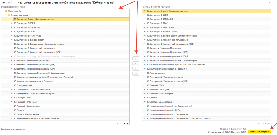Select the 'Типовые программы' folder row
The height and width of the screenshot is (135, 277).
[x=65, y=15]
